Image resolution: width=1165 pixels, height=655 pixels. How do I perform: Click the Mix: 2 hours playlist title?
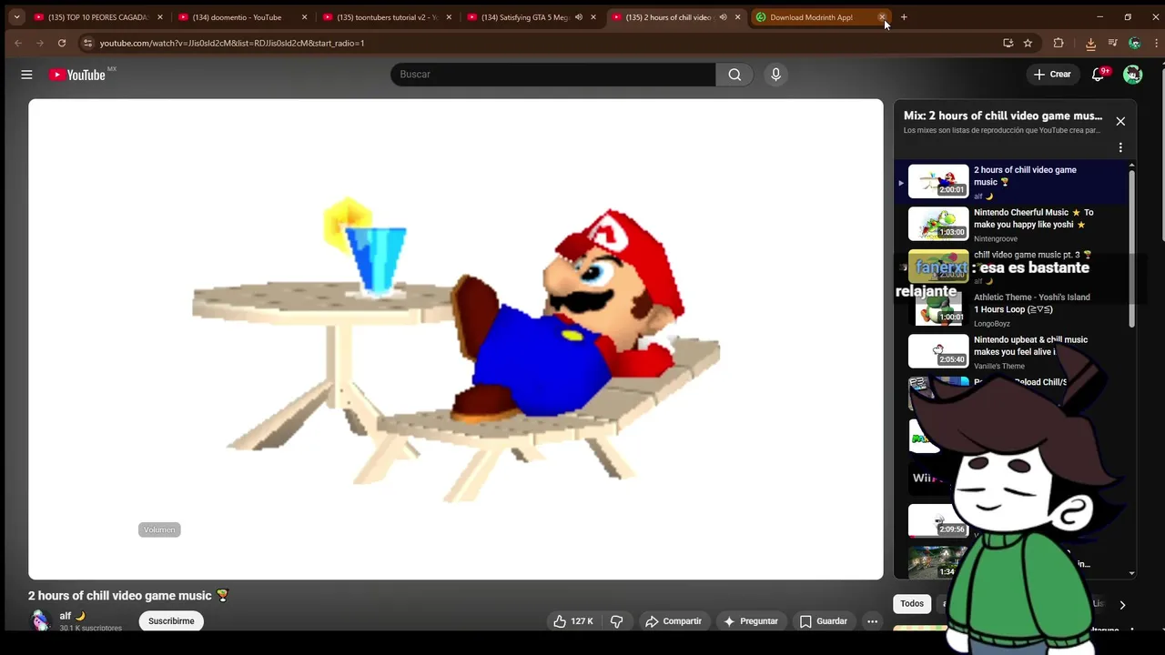tap(1002, 116)
